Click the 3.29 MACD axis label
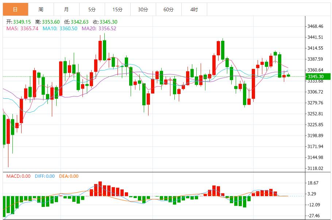This screenshot has height=220, width=332. point(312,194)
